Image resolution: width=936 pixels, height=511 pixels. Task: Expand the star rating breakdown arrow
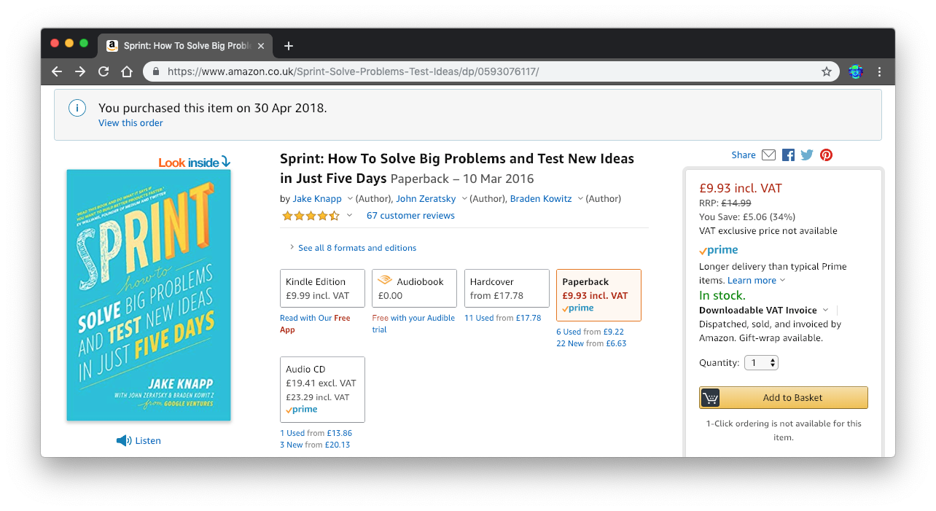tap(349, 215)
